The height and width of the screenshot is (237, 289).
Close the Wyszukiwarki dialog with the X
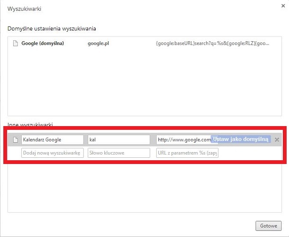click(x=283, y=6)
